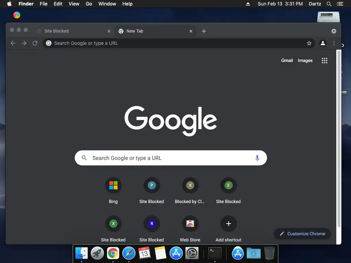This screenshot has width=351, height=263.
Task: Open the Window menu
Action: click(107, 4)
